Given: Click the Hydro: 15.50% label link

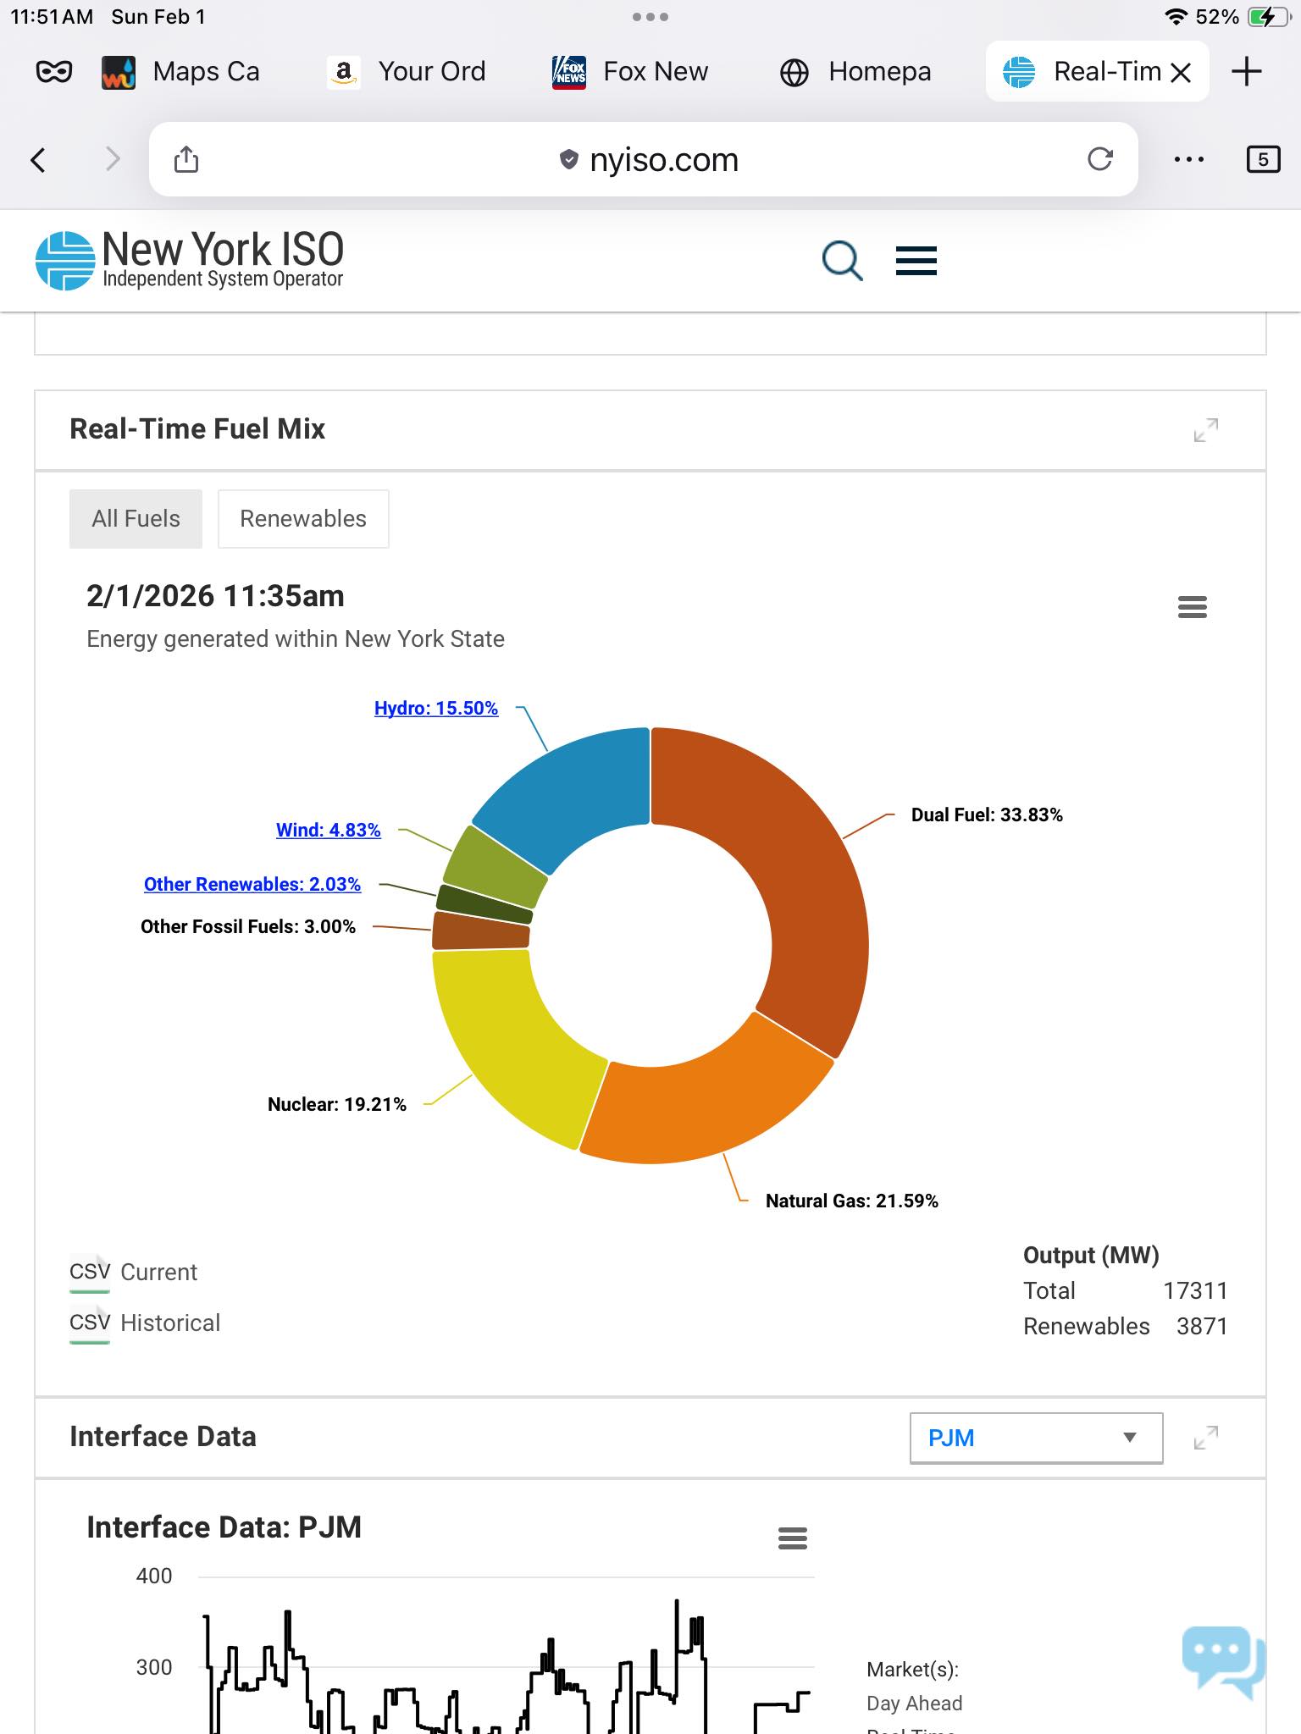Looking at the screenshot, I should pyautogui.click(x=436, y=708).
